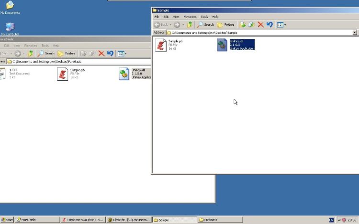Open File menu in Sample window
The height and width of the screenshot is (224, 359).
coord(157,17)
